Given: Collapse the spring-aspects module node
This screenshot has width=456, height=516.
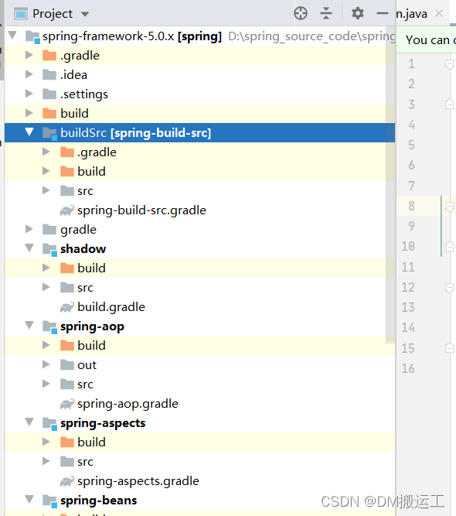Looking at the screenshot, I should pyautogui.click(x=29, y=422).
